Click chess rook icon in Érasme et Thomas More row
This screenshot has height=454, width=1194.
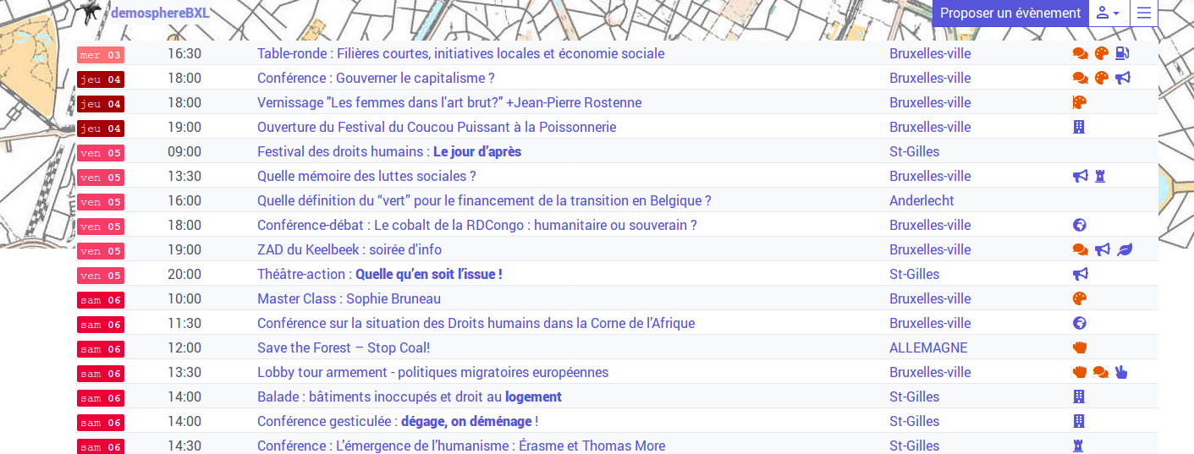tap(1078, 446)
